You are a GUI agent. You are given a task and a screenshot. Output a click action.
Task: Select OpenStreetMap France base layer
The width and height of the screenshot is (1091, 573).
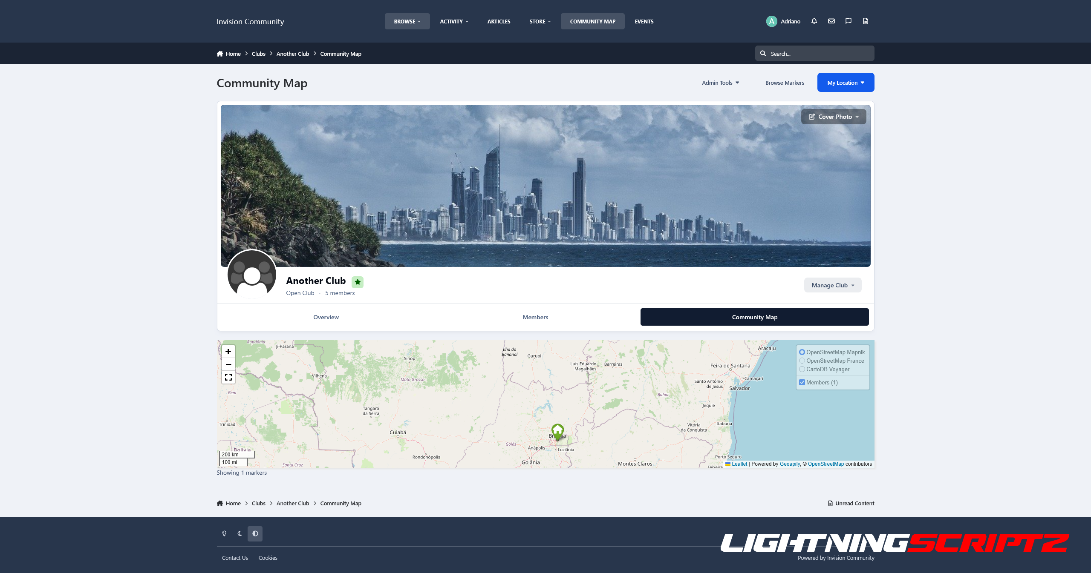point(802,361)
